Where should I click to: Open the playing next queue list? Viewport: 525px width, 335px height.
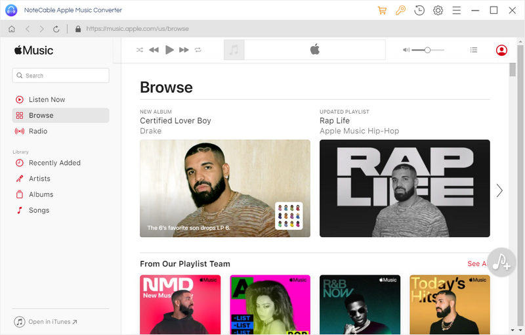(473, 50)
